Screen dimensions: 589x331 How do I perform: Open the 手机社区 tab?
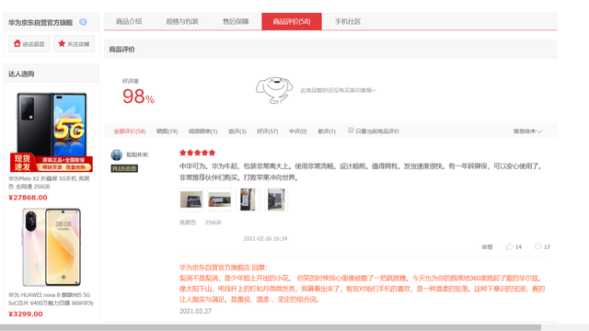point(348,21)
